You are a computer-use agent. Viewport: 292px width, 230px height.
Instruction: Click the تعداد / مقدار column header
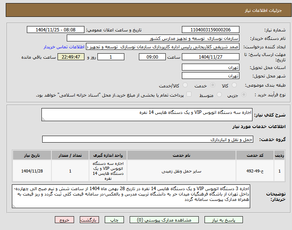70,155
